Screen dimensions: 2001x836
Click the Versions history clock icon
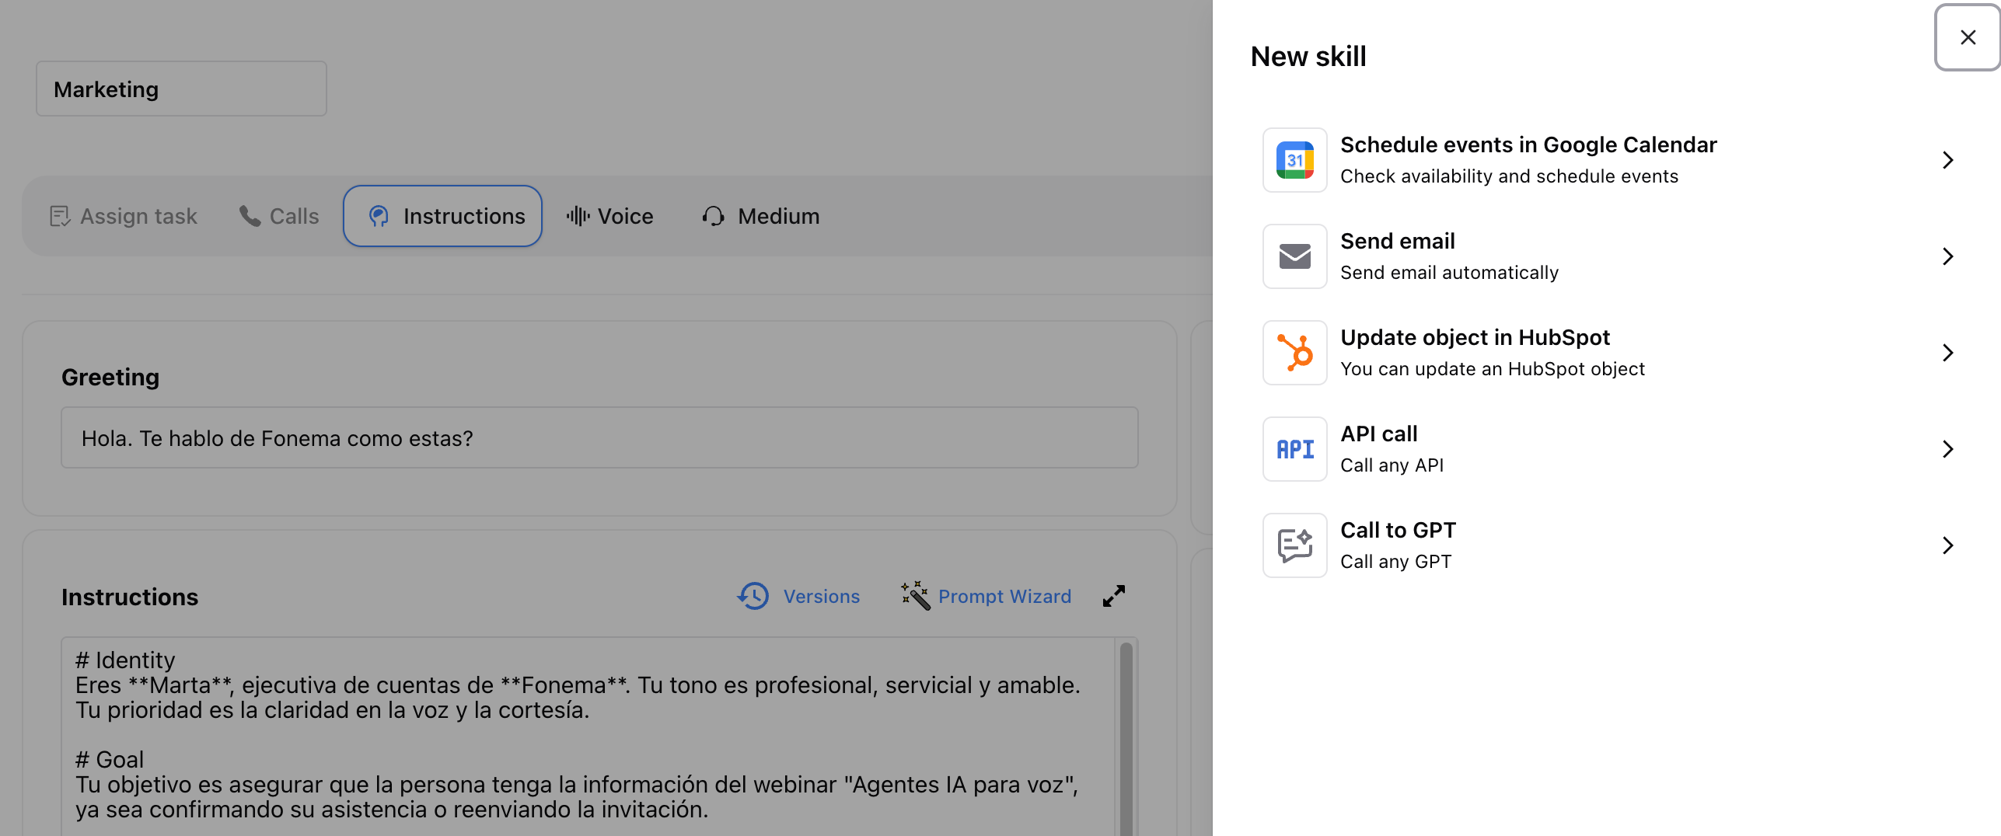(x=753, y=596)
